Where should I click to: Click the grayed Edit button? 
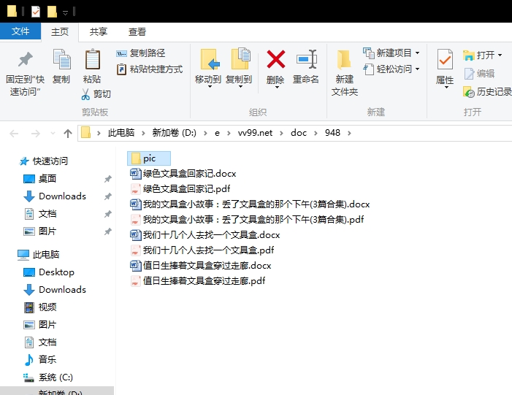[x=479, y=74]
